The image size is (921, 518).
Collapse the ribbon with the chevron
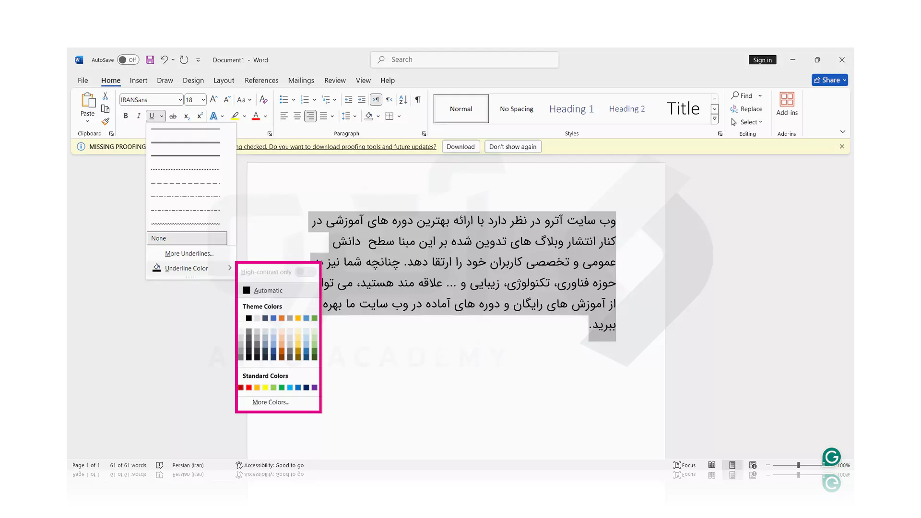click(842, 131)
